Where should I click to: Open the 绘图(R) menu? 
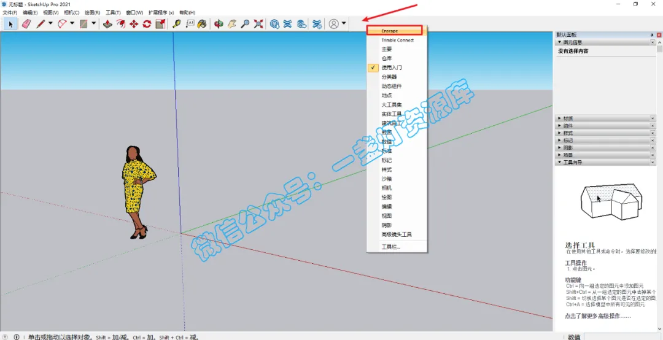[x=92, y=13]
